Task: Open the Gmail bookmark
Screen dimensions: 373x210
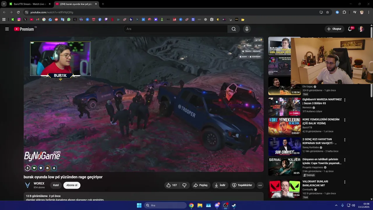Action: 38,20
